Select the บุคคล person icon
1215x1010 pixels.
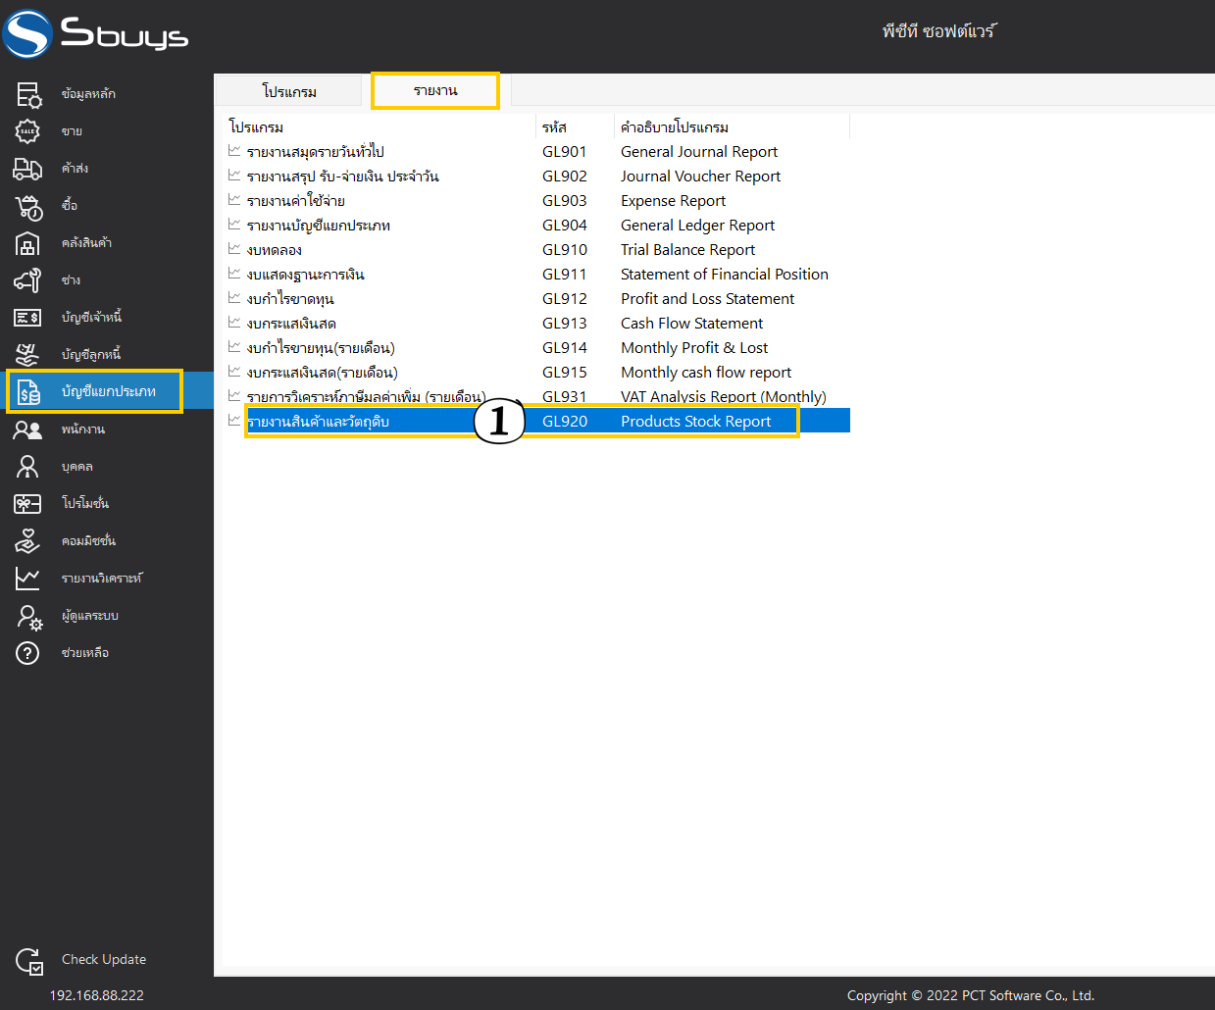(28, 467)
